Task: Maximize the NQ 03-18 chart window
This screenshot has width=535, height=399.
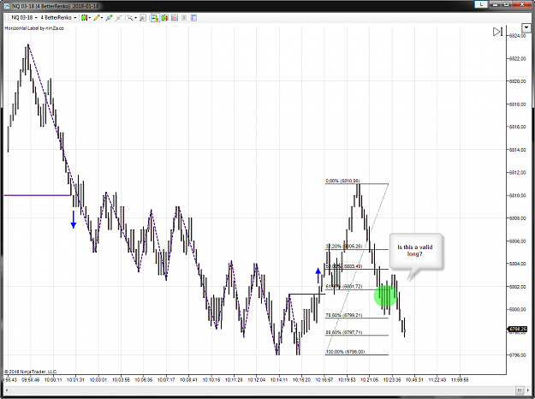Action: [x=507, y=4]
